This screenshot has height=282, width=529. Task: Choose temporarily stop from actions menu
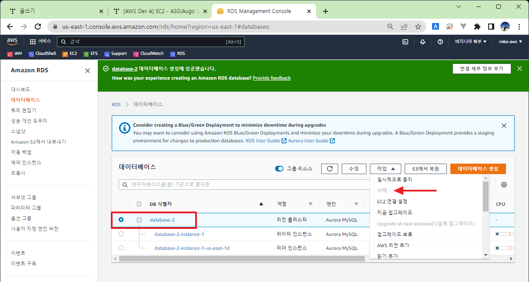pos(394,179)
